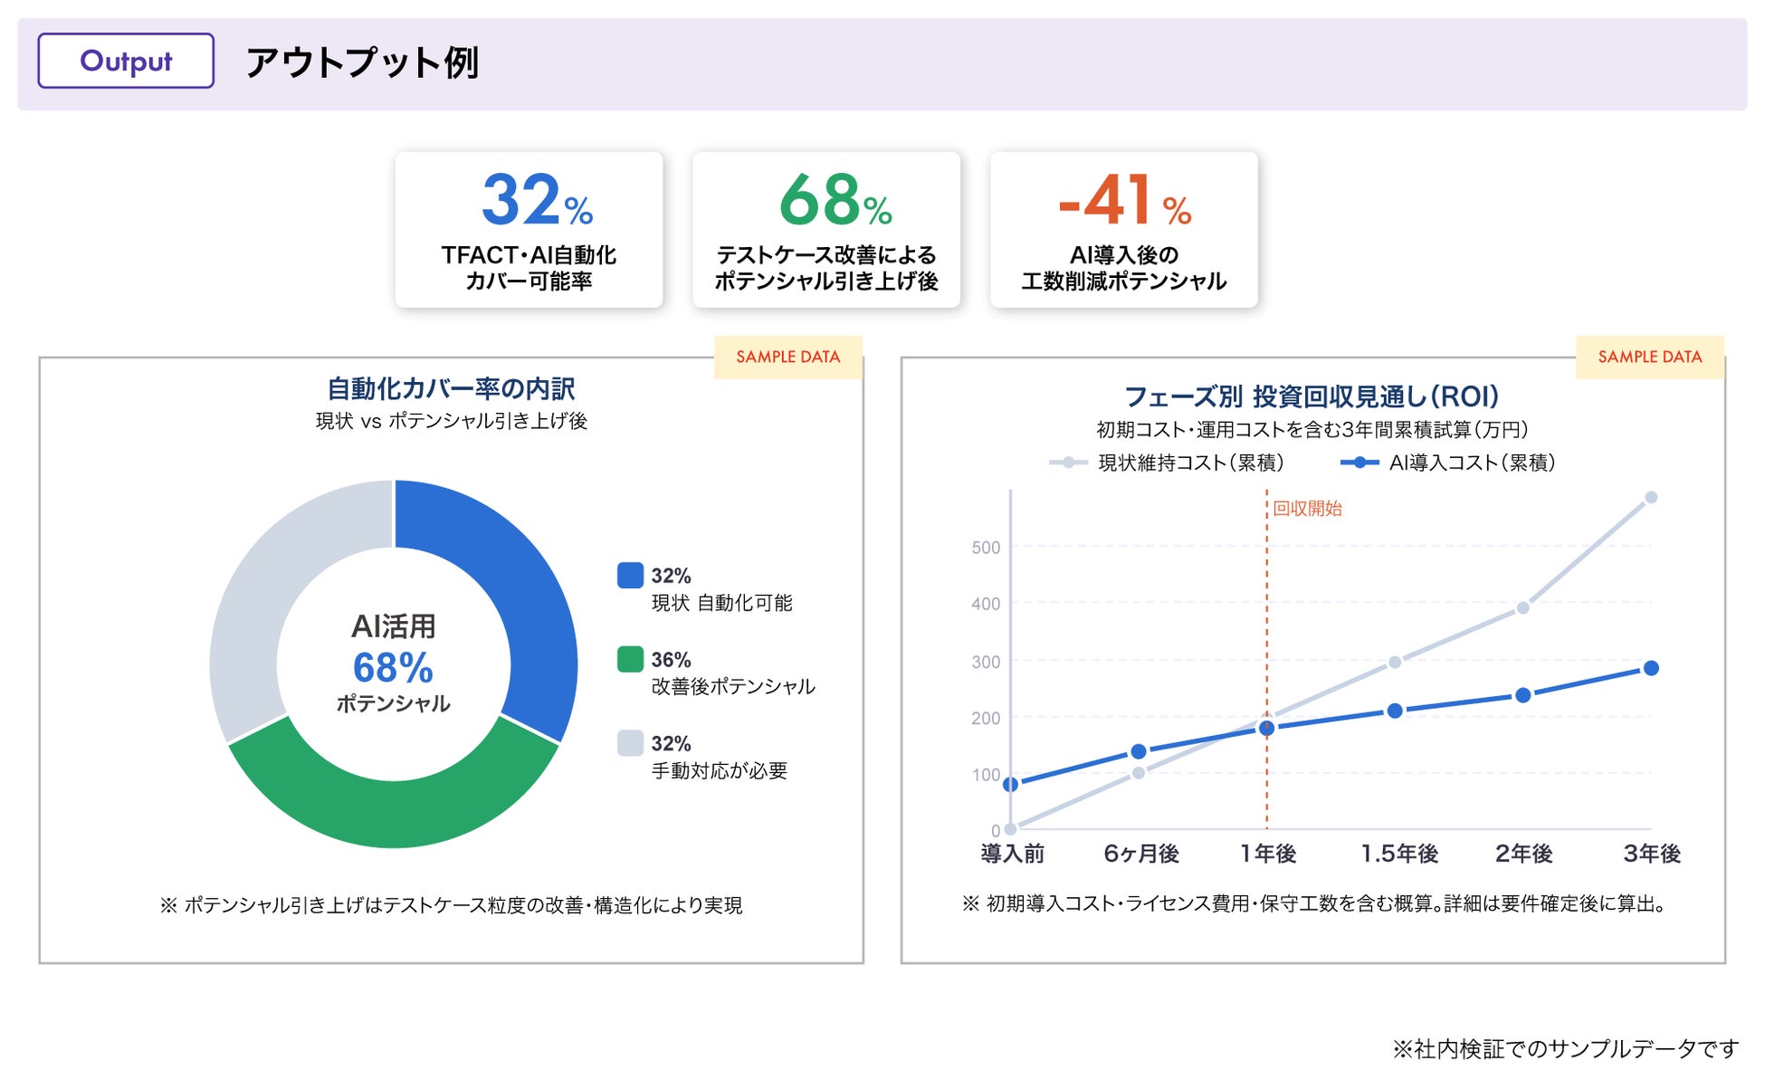Click the 68% potential center donut label
The height and width of the screenshot is (1079, 1765).
pos(393,667)
